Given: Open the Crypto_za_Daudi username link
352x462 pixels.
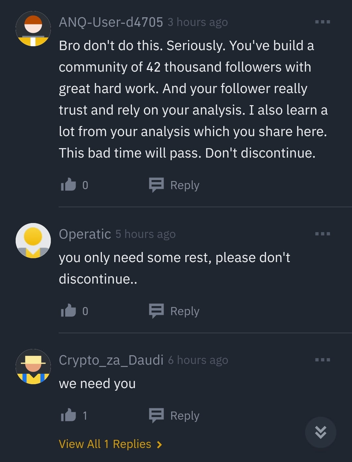Looking at the screenshot, I should coord(111,360).
